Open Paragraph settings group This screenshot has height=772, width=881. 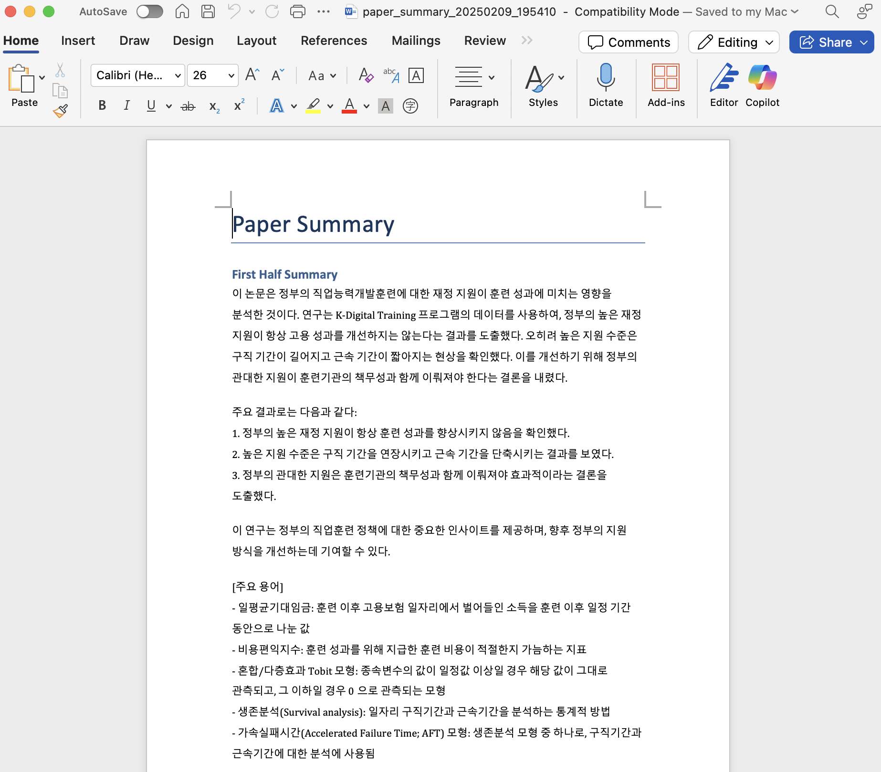pyautogui.click(x=474, y=86)
